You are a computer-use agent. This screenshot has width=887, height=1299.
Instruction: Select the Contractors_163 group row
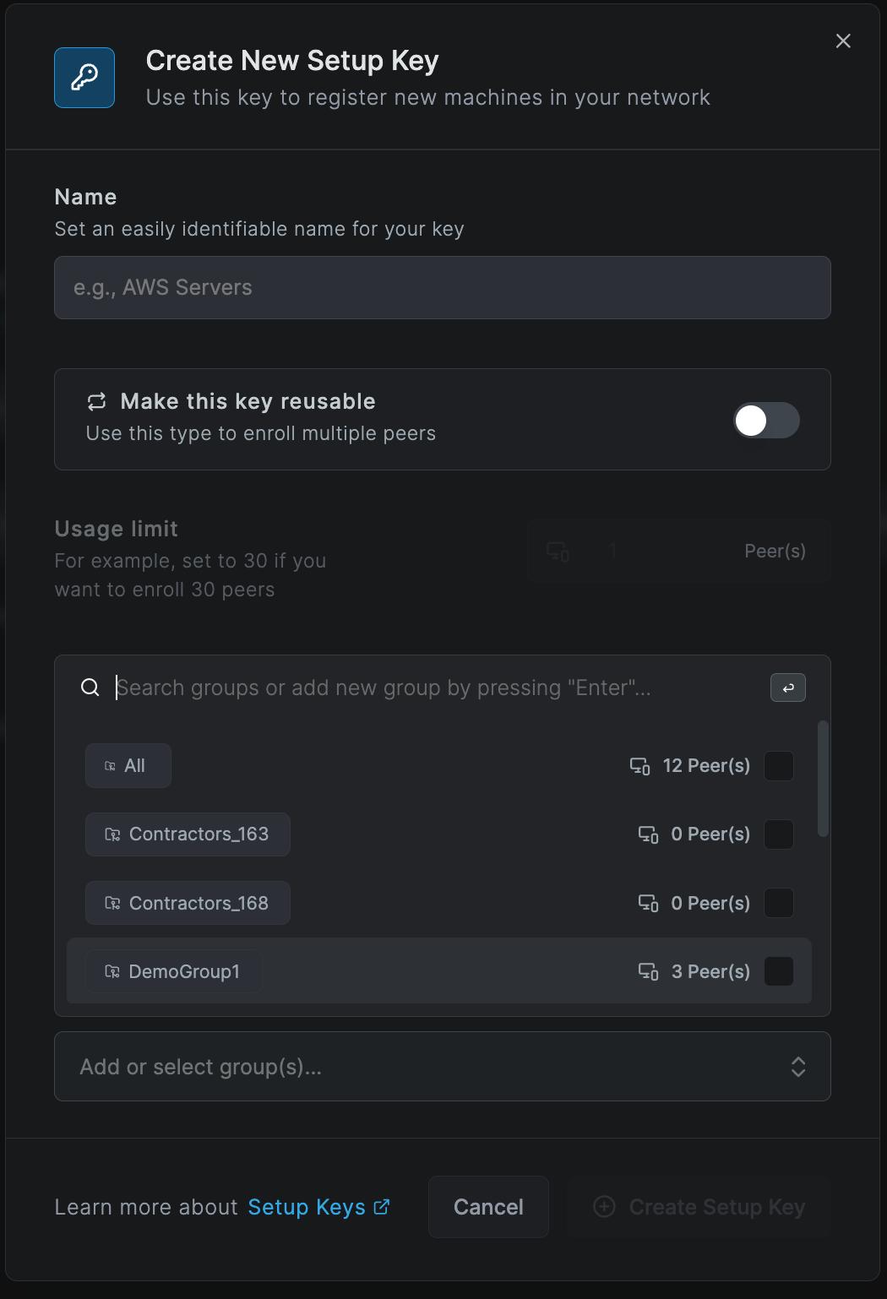pyautogui.click(x=439, y=834)
